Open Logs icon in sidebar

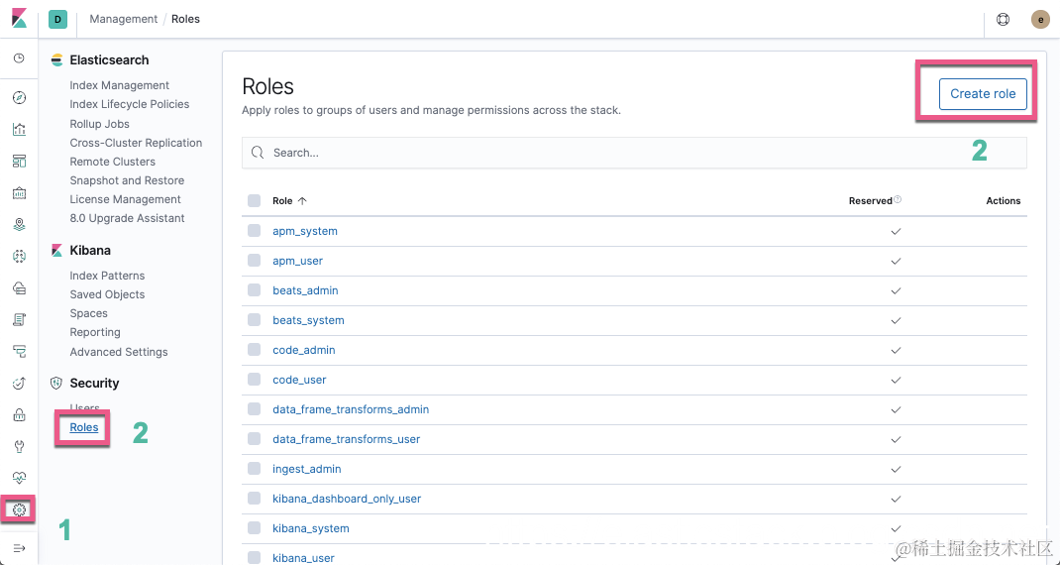point(19,319)
